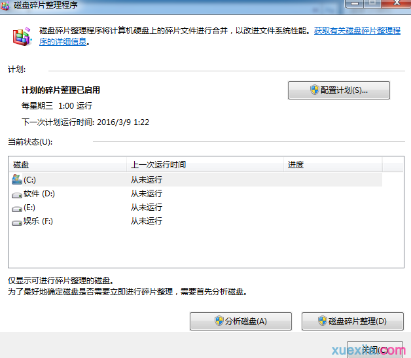Click the 当前状态(U): label

[x=30, y=142]
